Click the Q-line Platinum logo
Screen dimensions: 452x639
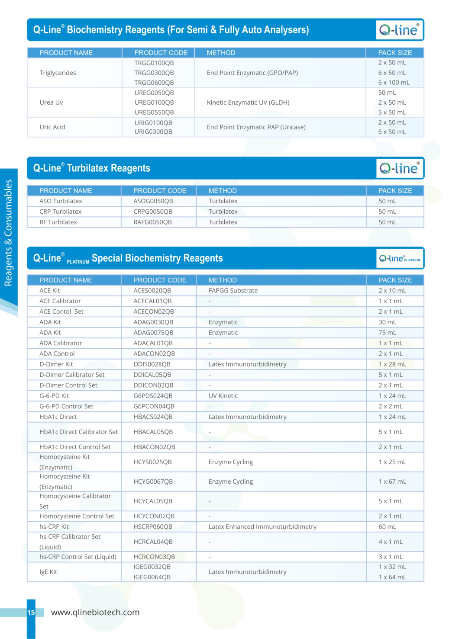399,258
